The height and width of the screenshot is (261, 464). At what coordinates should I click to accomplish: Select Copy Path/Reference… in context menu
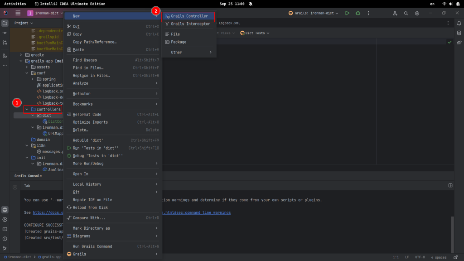point(113,42)
